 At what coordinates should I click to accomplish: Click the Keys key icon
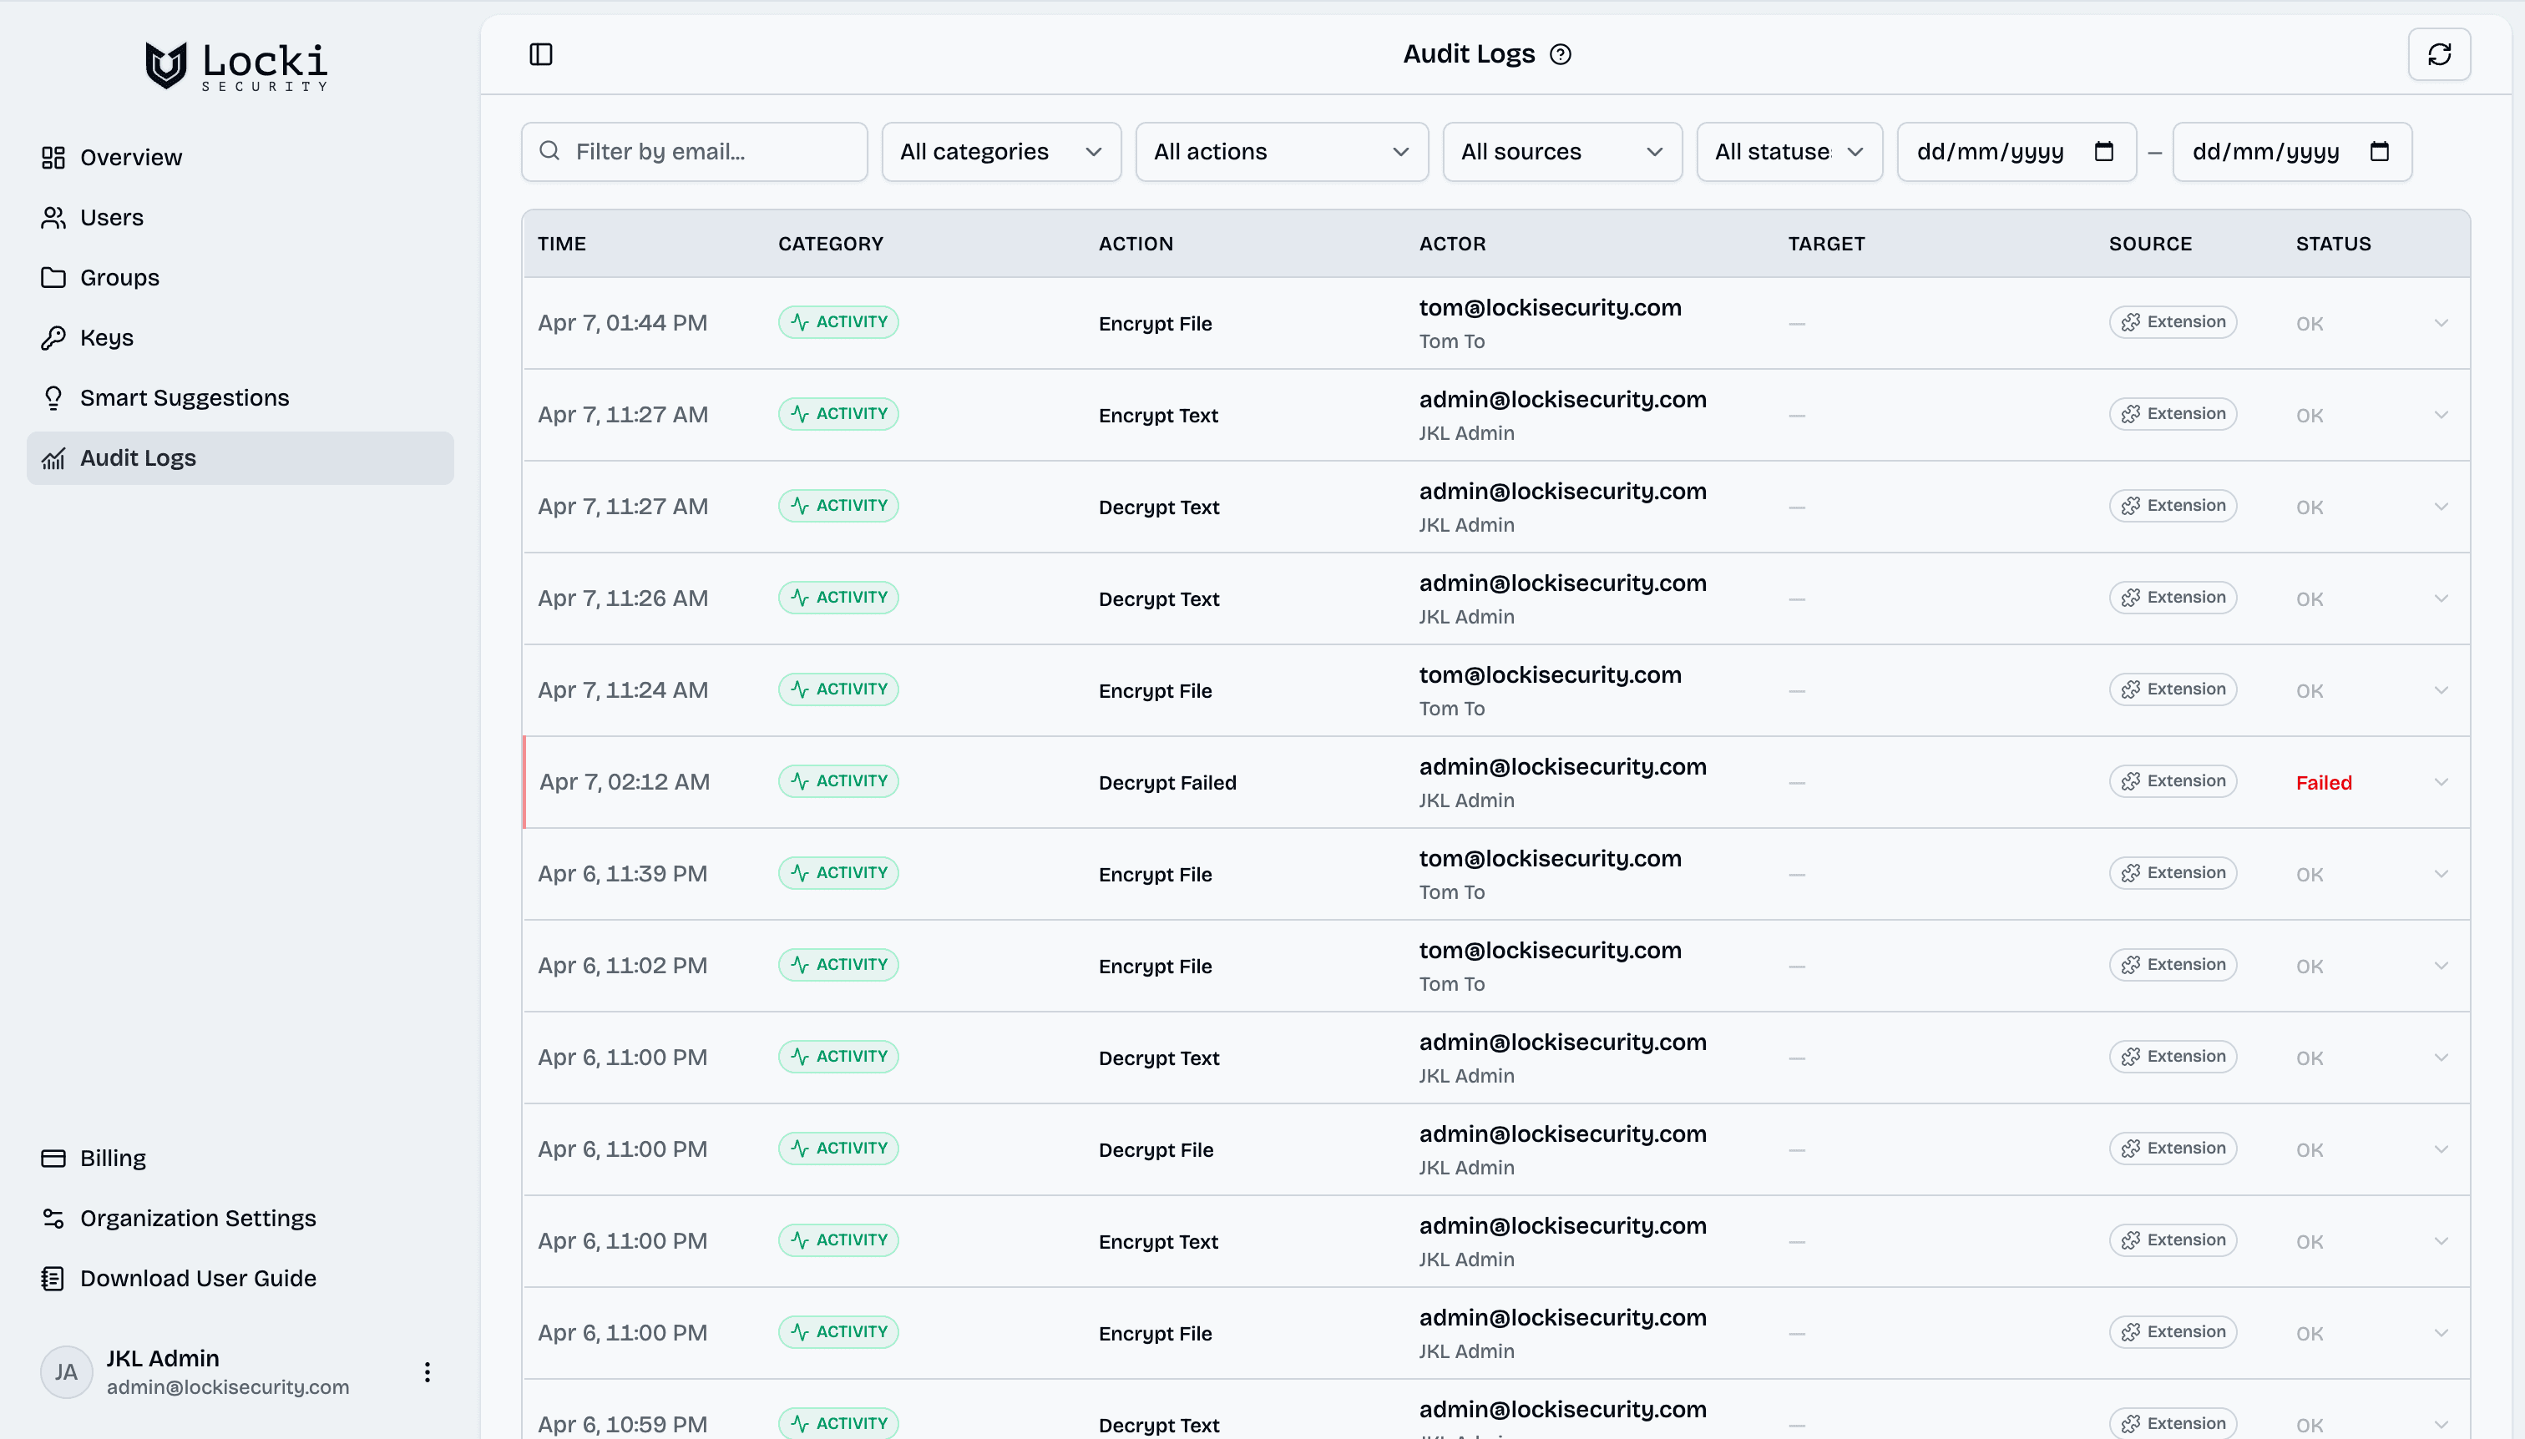pyautogui.click(x=53, y=338)
